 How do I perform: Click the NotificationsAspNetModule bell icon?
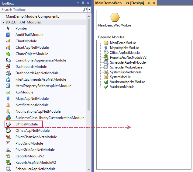(8, 111)
